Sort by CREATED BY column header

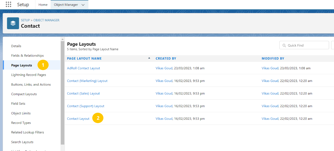[166, 58]
